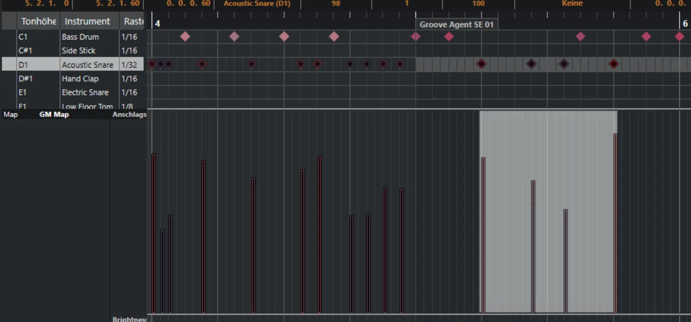Open the GM Map drum map selector
Viewport: 691px width, 322px height.
[x=54, y=114]
